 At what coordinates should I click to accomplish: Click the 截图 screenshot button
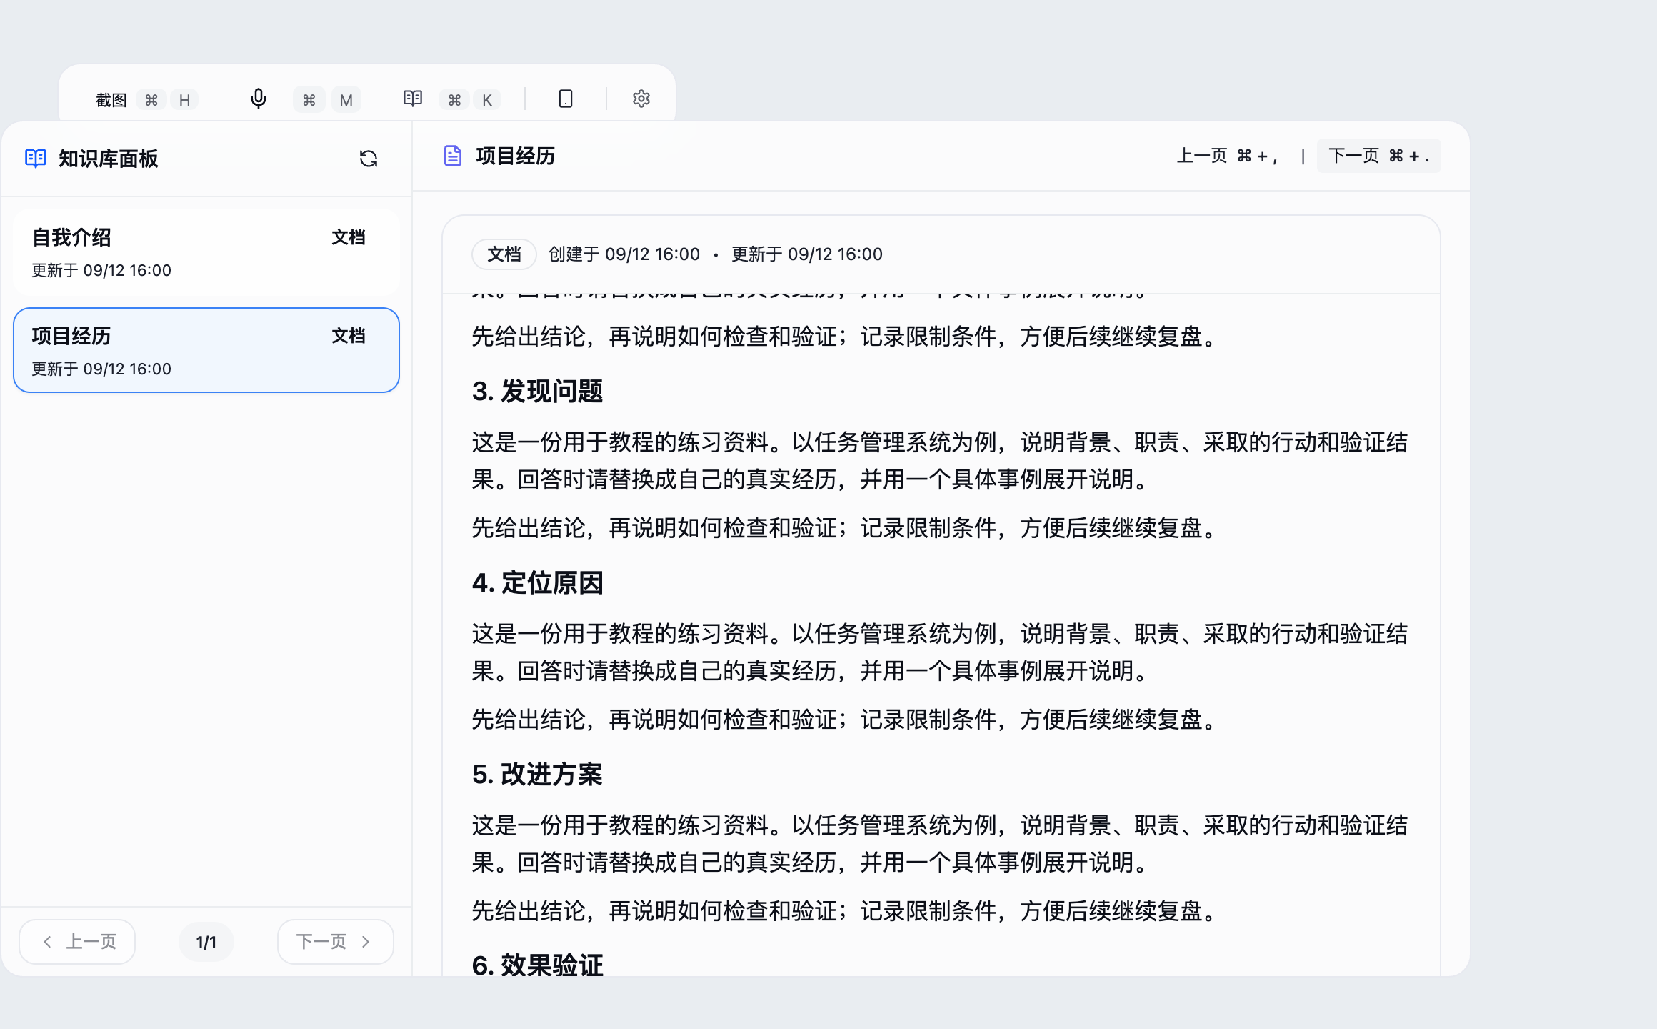[x=111, y=99]
